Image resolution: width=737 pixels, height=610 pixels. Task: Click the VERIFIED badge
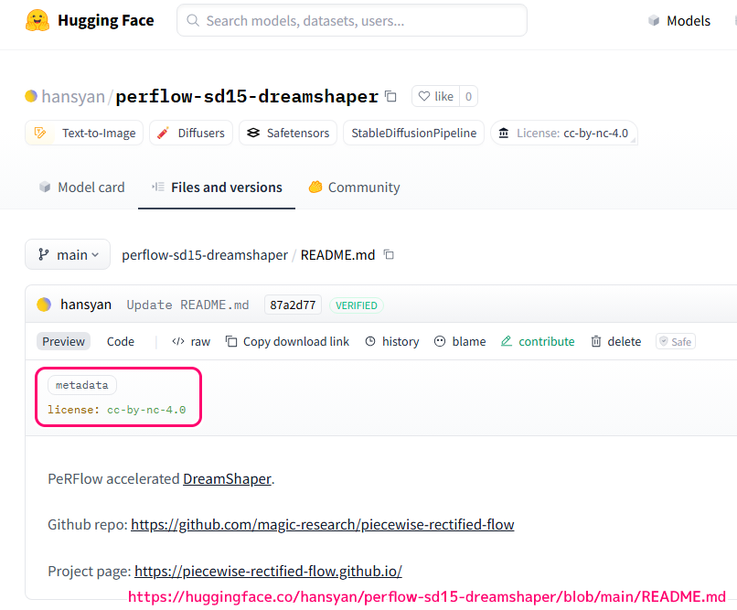[x=357, y=305]
